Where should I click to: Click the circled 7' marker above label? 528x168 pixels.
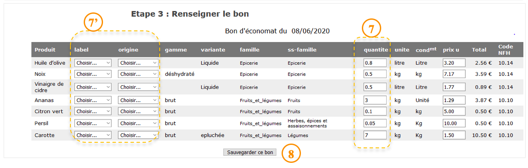click(x=93, y=23)
